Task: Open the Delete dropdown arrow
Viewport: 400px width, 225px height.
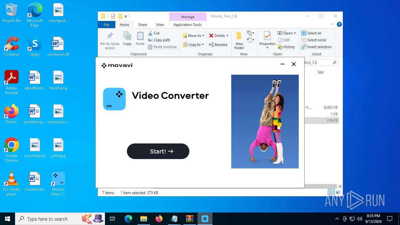Action: click(227, 36)
